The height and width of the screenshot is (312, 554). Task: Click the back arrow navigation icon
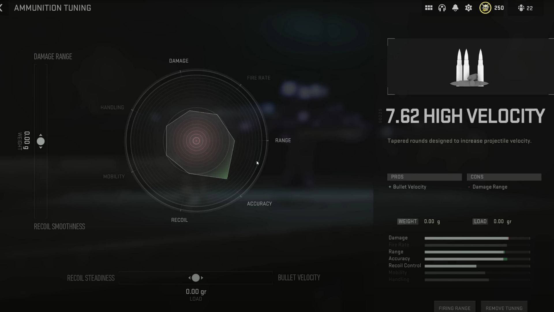(2, 8)
